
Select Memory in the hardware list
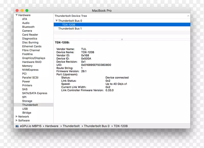(x=27, y=66)
